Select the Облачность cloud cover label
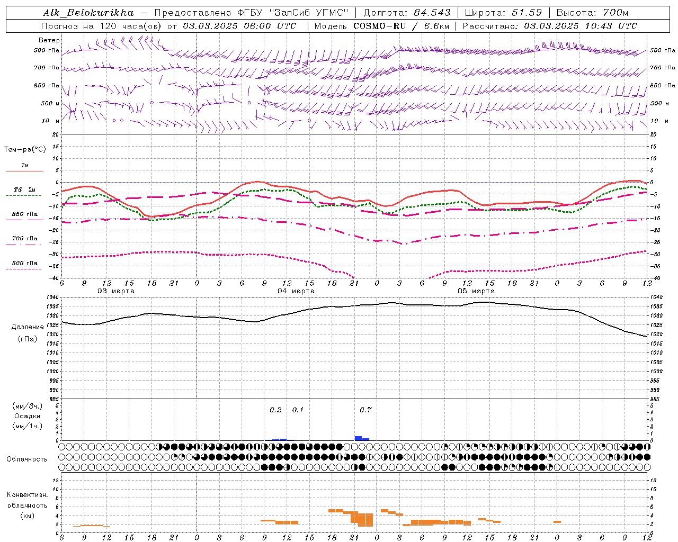This screenshot has width=678, height=542. coord(27,459)
